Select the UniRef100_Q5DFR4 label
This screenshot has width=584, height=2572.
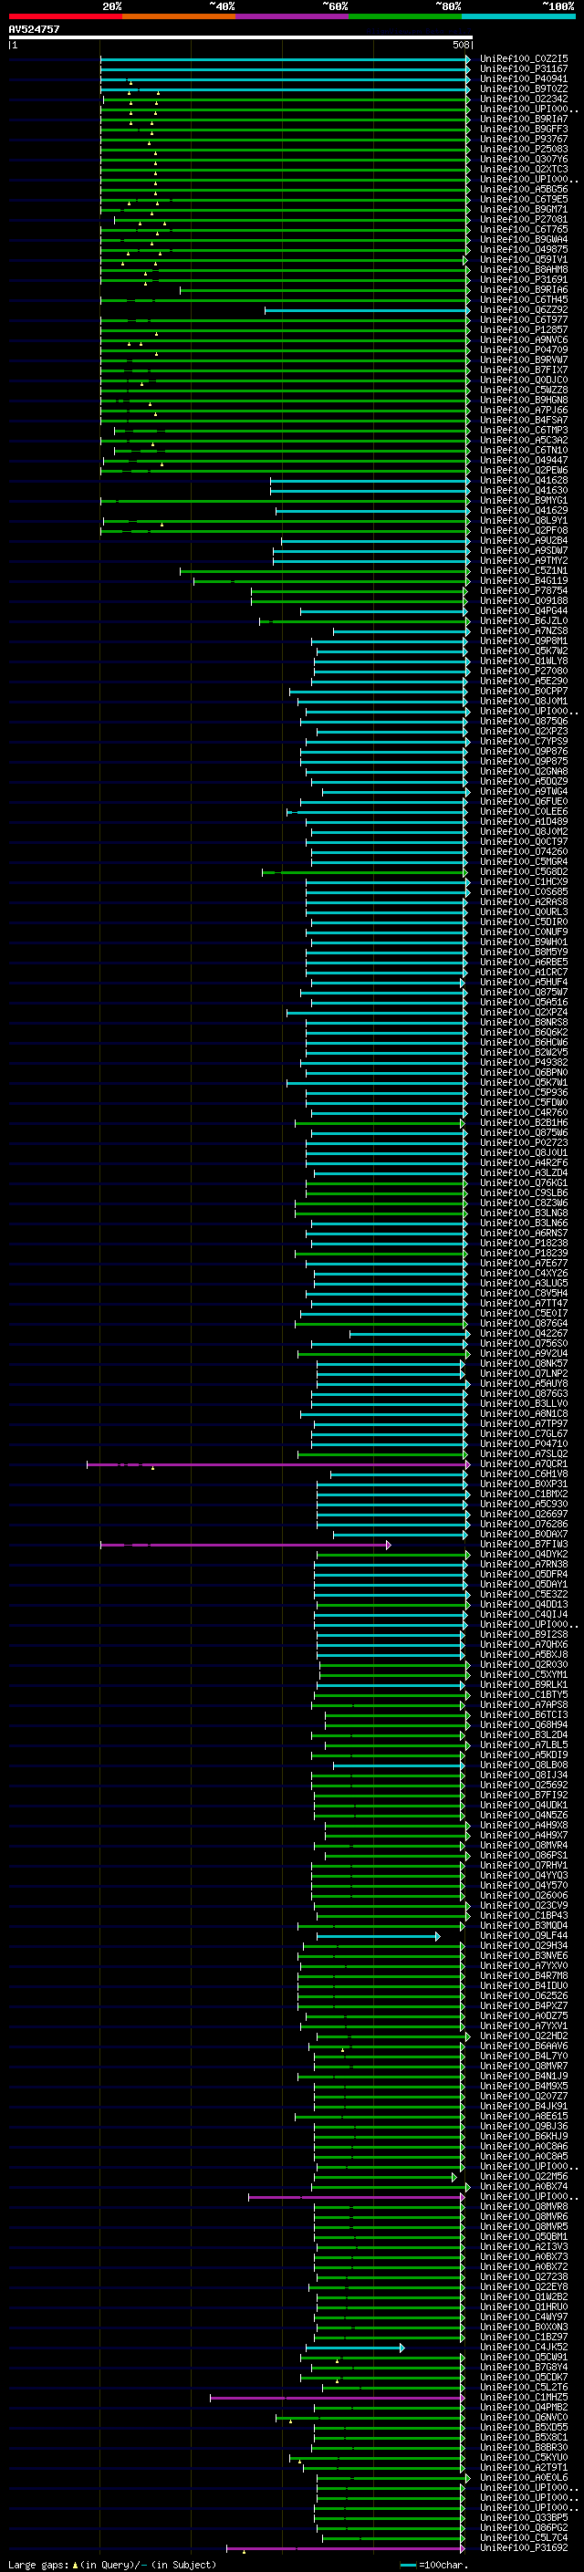coord(524,1575)
